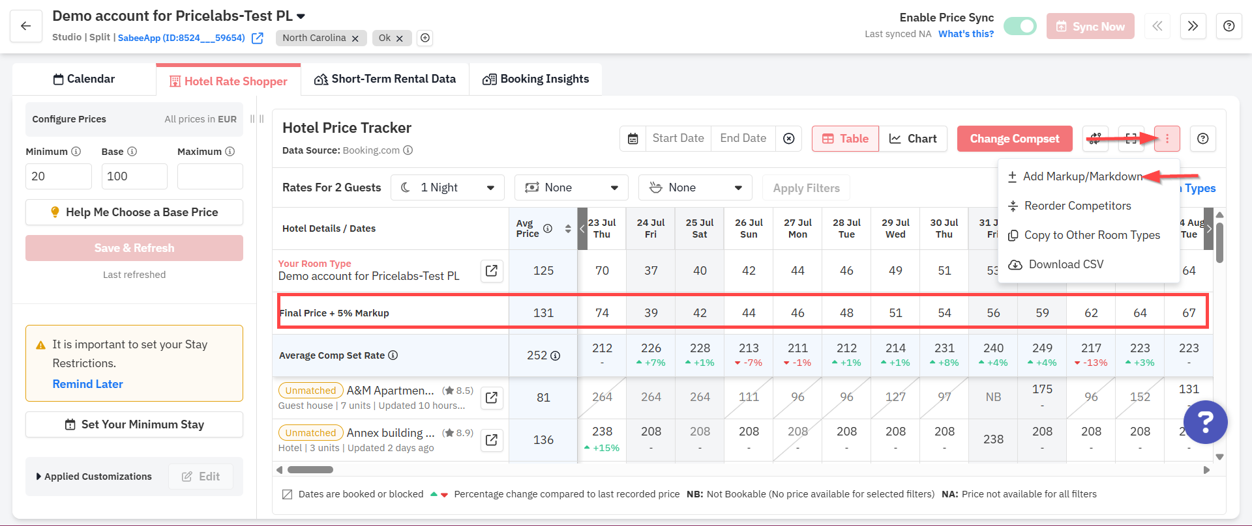Click the horizontal table scrollbar thumb

310,469
